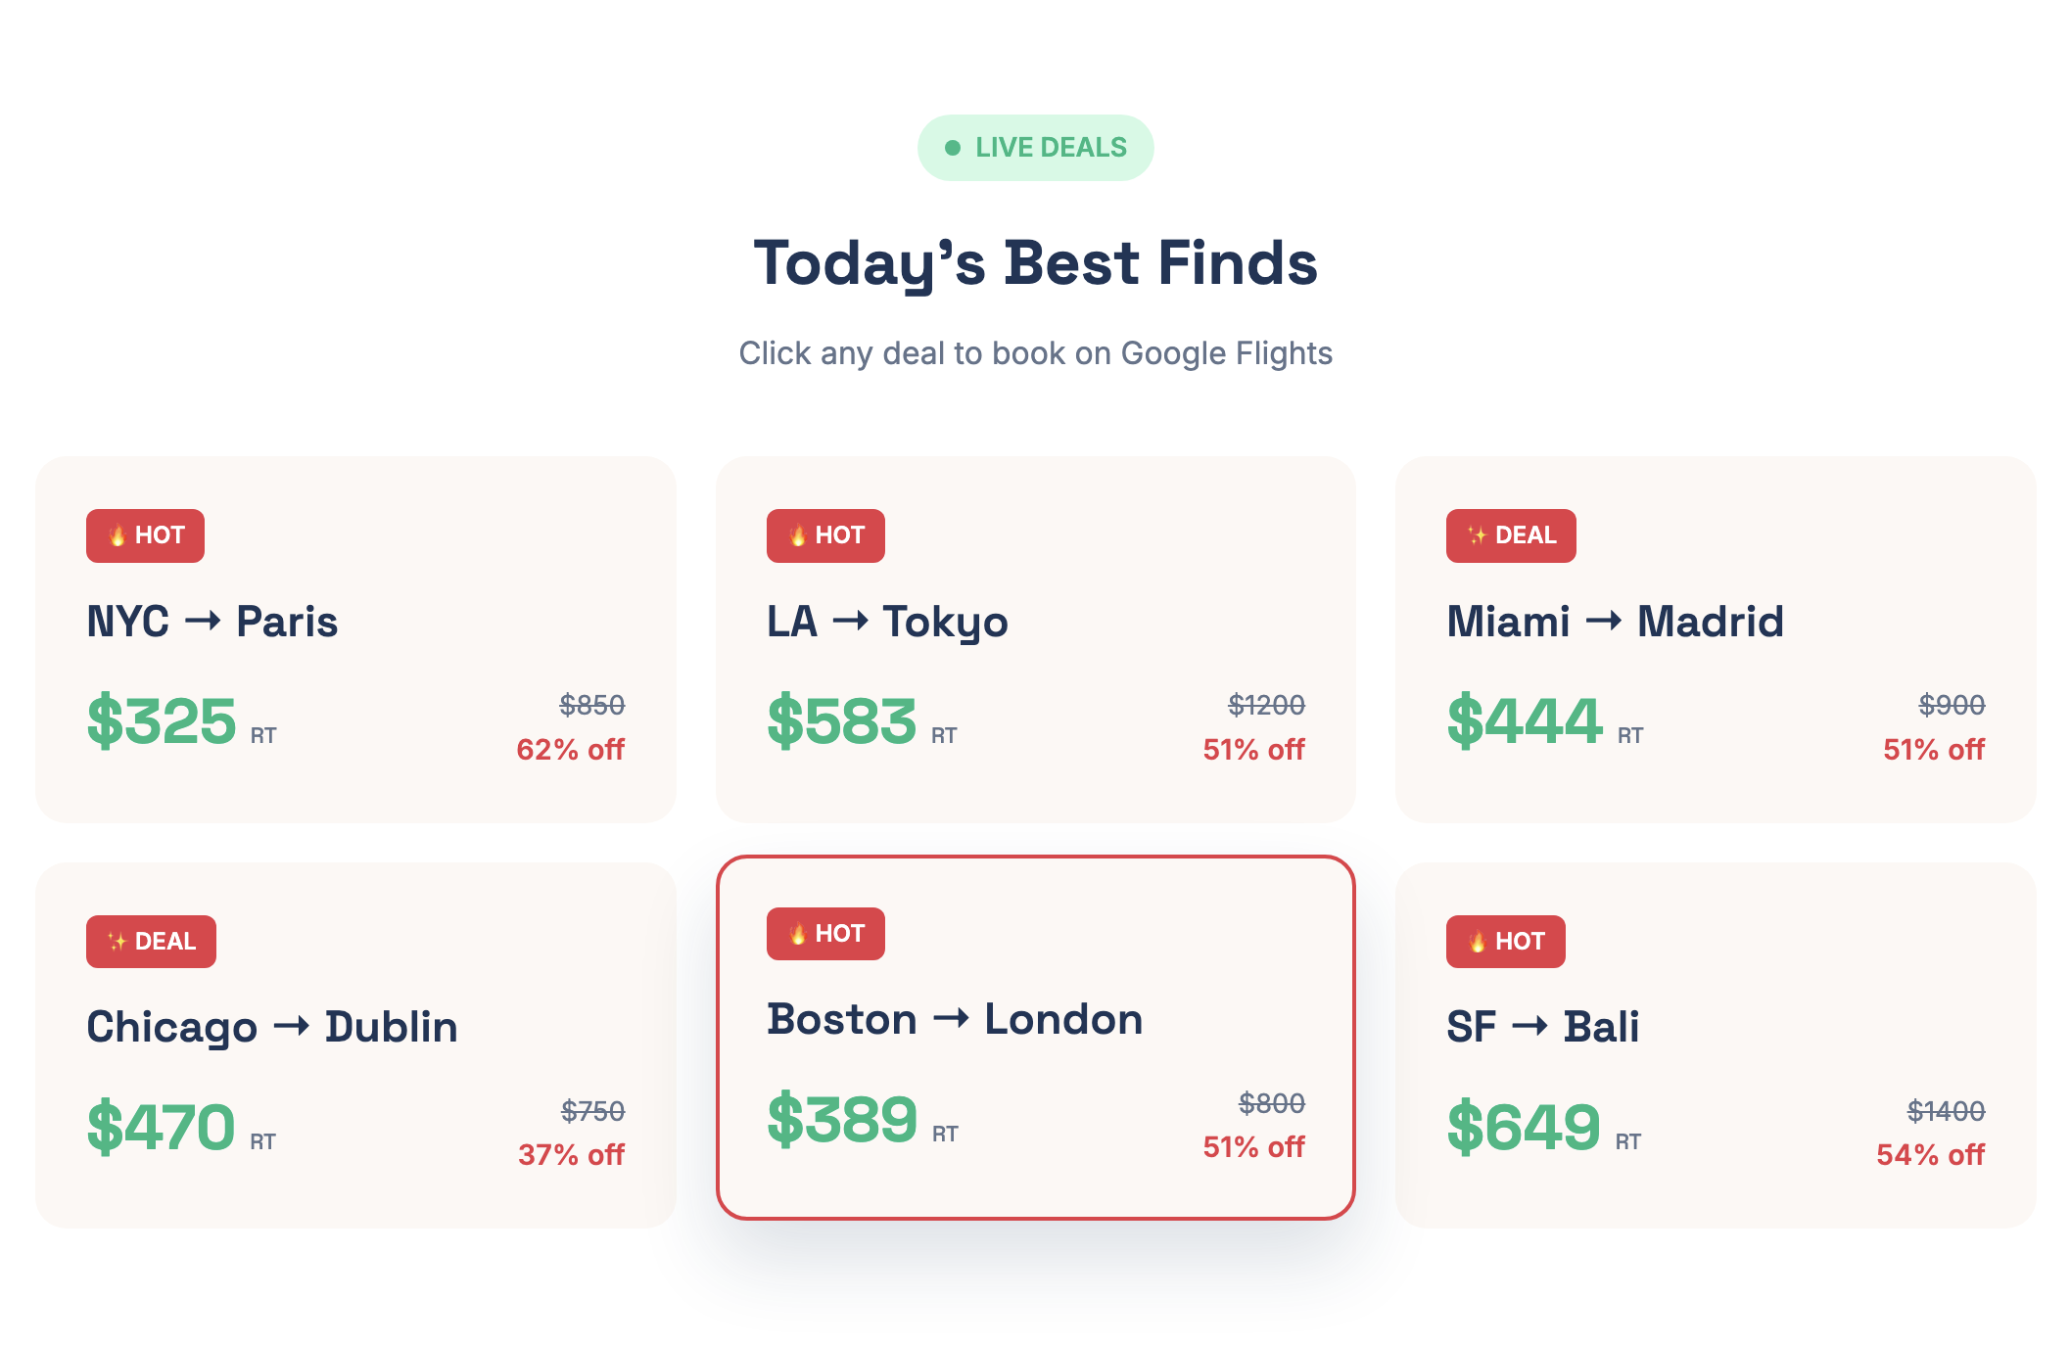This screenshot has width=2070, height=1345.
Task: Click the 🔥 HOT badge on Boston → London
Action: tap(824, 933)
